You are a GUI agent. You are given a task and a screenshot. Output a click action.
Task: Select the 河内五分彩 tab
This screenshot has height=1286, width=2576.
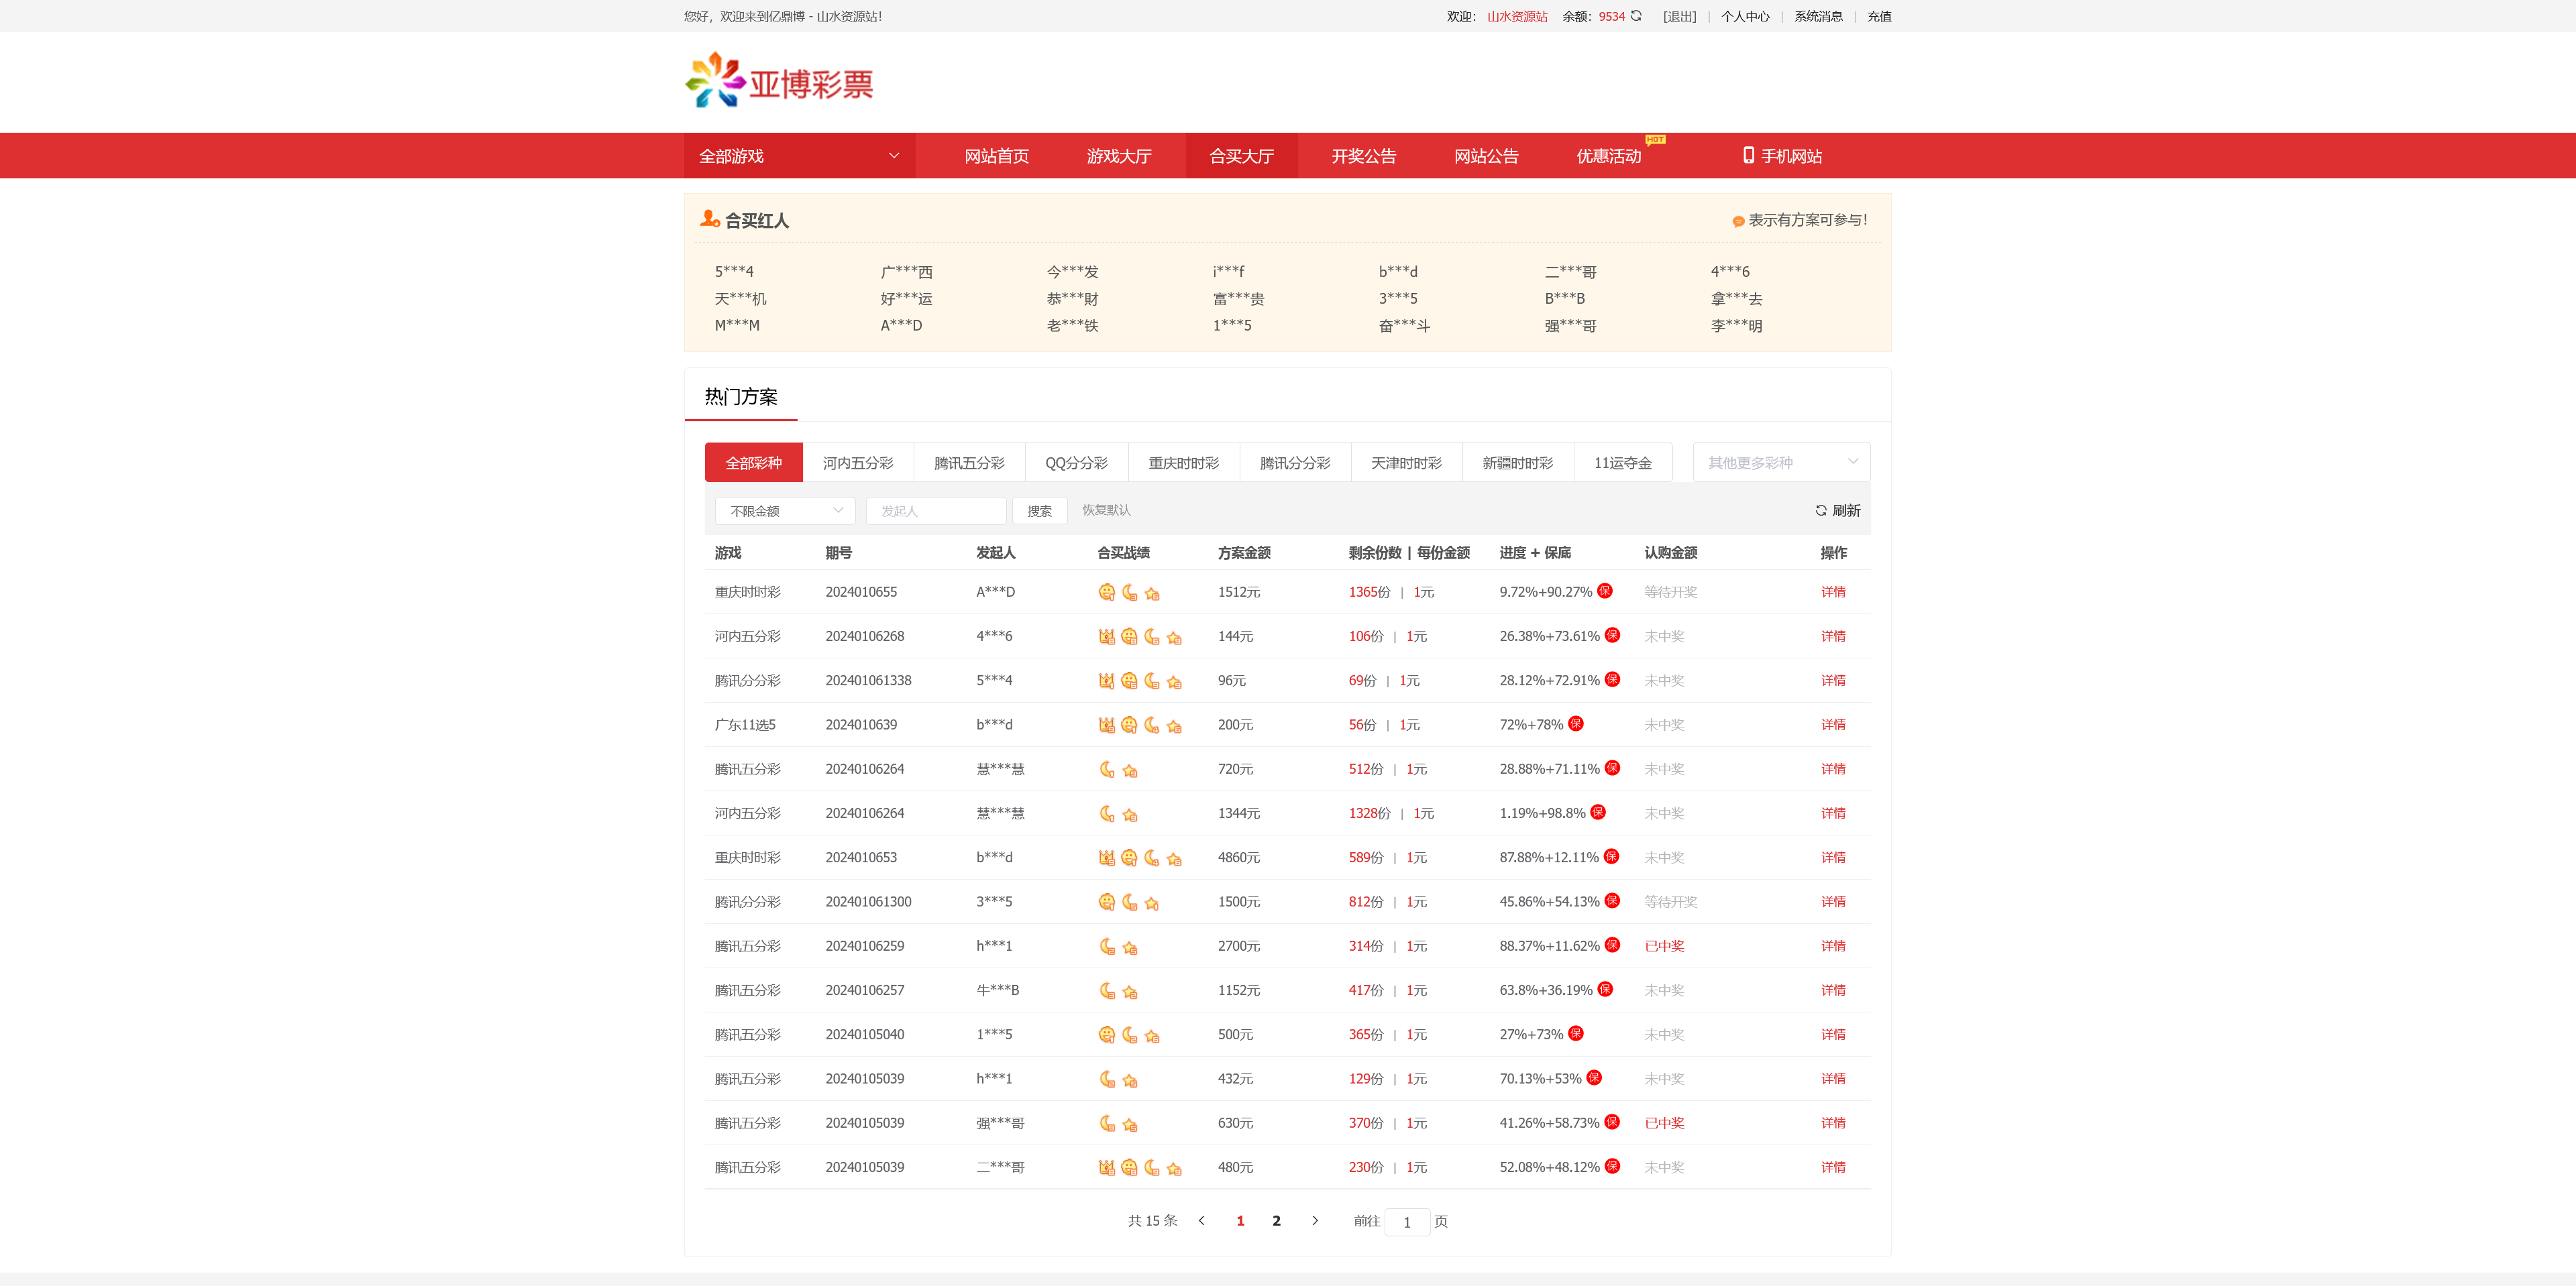coord(858,463)
